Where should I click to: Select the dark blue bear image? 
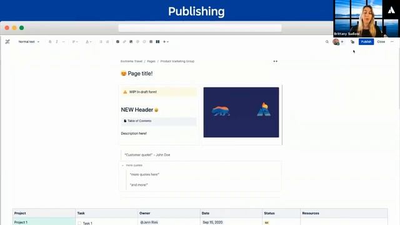tap(241, 112)
